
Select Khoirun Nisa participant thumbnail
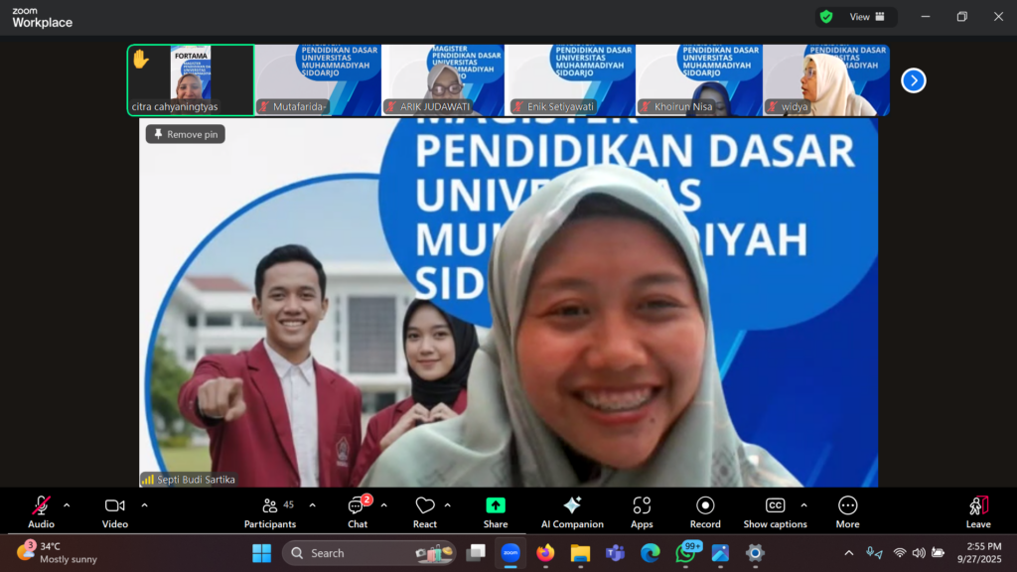pos(698,80)
